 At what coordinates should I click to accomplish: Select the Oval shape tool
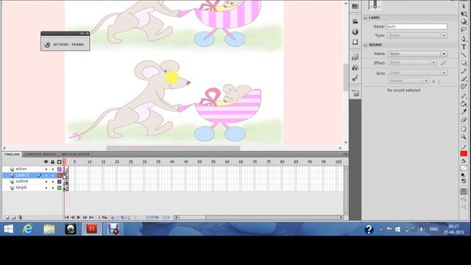pyautogui.click(x=464, y=63)
